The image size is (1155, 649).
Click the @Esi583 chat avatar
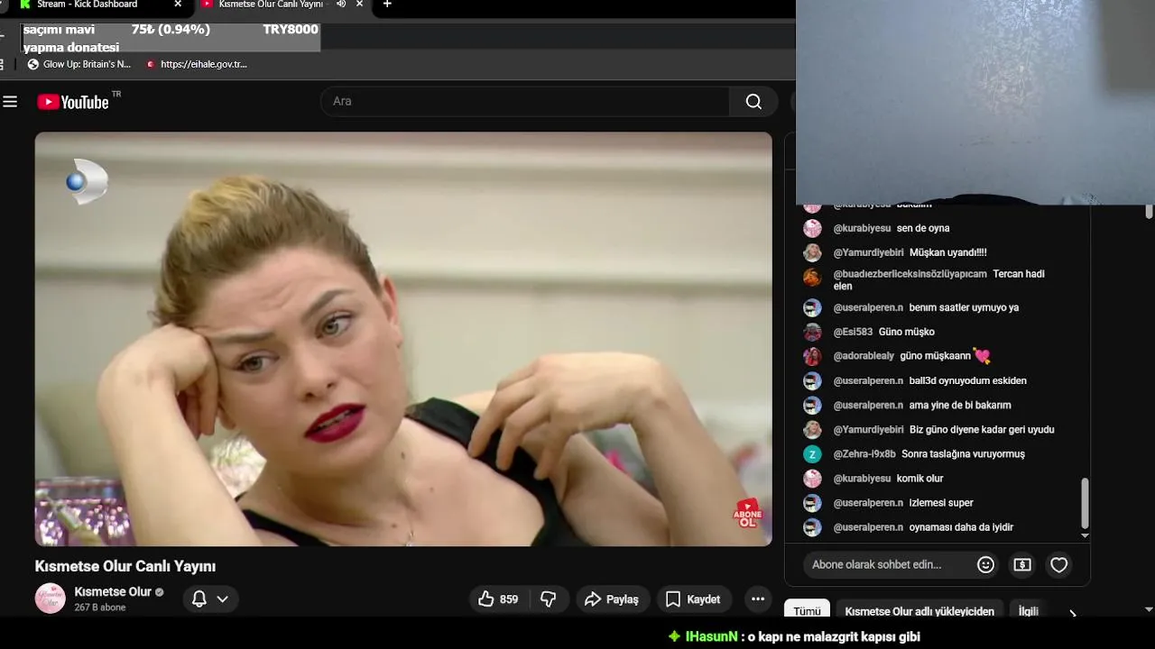pyautogui.click(x=812, y=332)
